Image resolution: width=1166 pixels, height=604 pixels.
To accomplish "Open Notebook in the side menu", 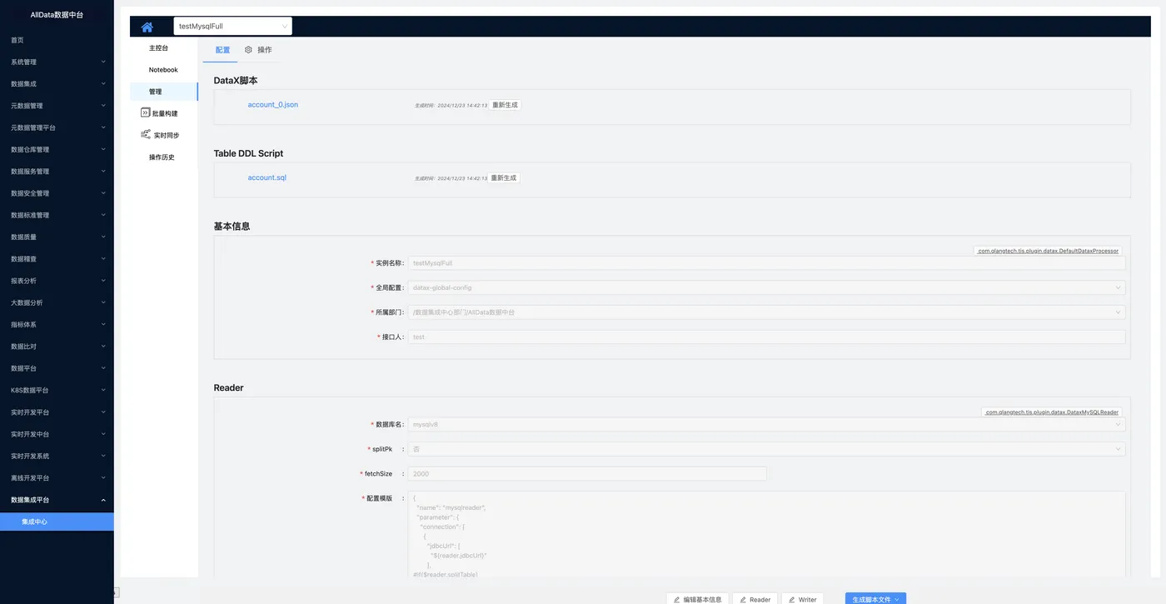I will coord(163,70).
